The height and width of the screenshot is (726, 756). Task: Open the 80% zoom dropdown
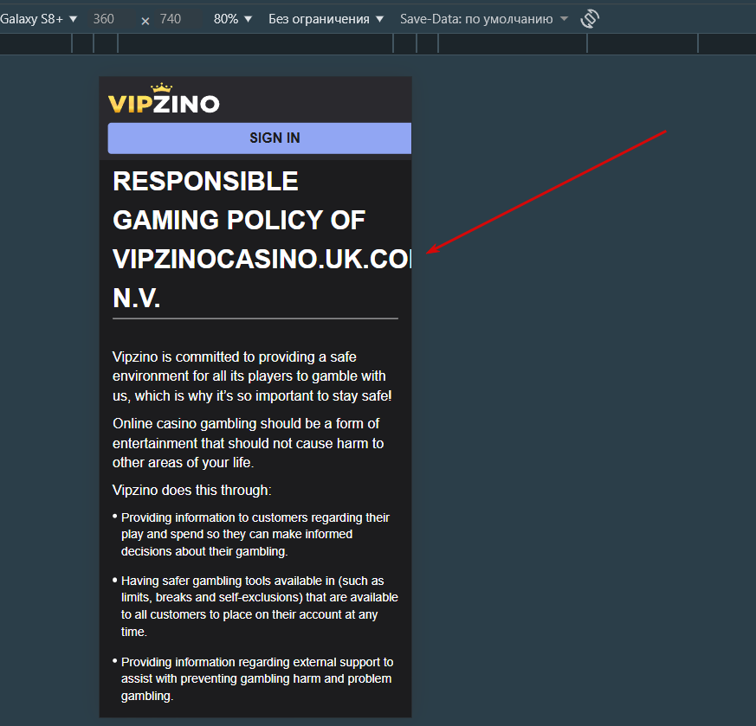[233, 19]
